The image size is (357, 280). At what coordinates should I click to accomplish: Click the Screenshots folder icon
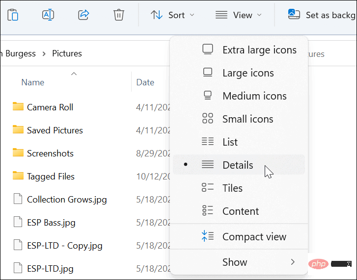tap(18, 153)
